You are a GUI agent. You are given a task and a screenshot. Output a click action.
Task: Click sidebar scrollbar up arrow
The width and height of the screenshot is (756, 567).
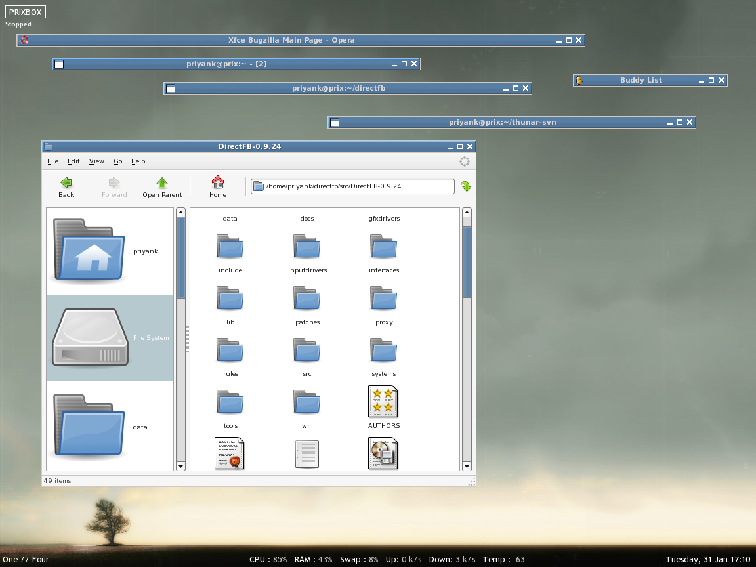[x=181, y=213]
